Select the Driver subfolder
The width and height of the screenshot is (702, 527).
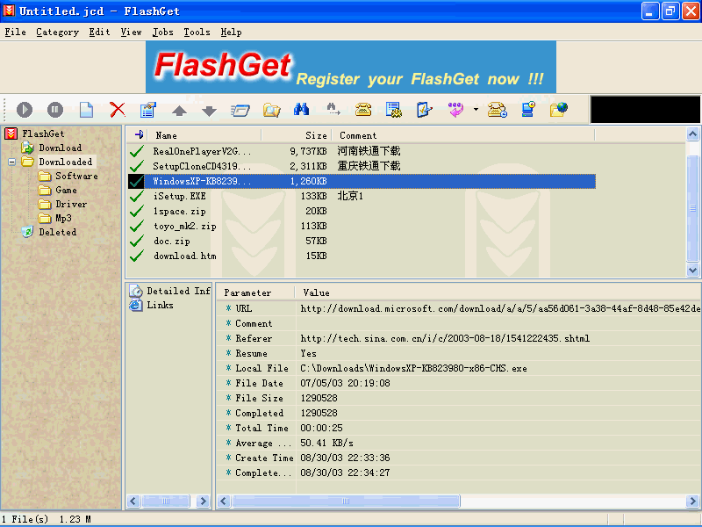pyautogui.click(x=71, y=205)
